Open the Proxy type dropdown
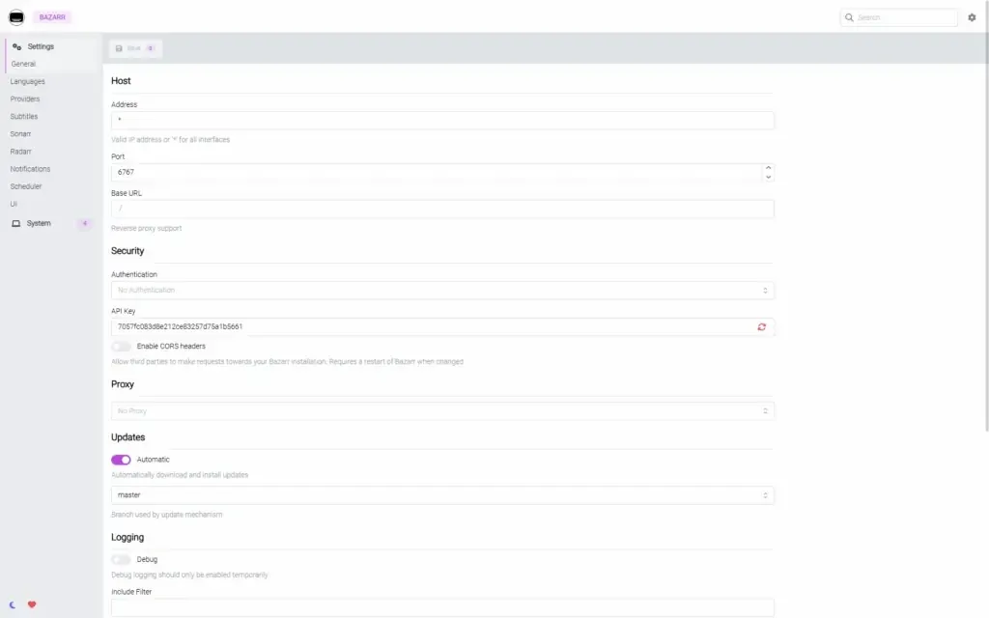989x618 pixels. pos(440,409)
